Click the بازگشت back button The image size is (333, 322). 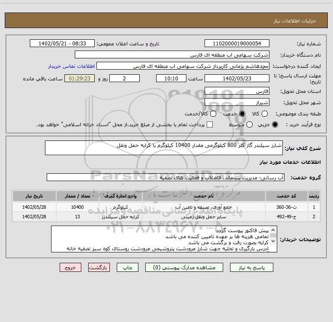(99, 268)
